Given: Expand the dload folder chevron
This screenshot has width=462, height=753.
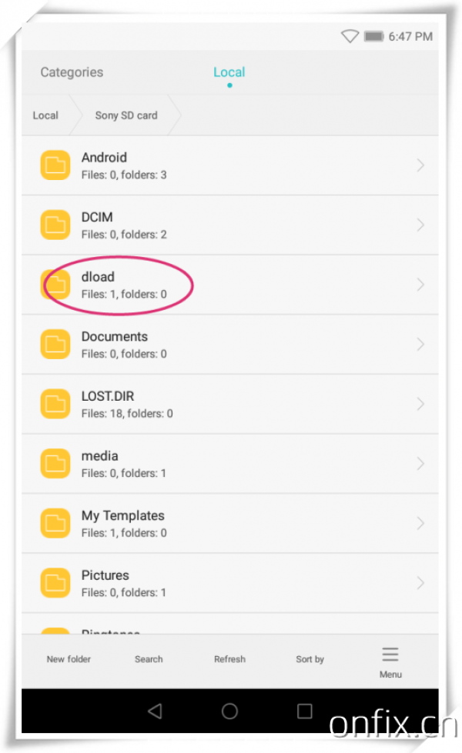Looking at the screenshot, I should (x=420, y=285).
